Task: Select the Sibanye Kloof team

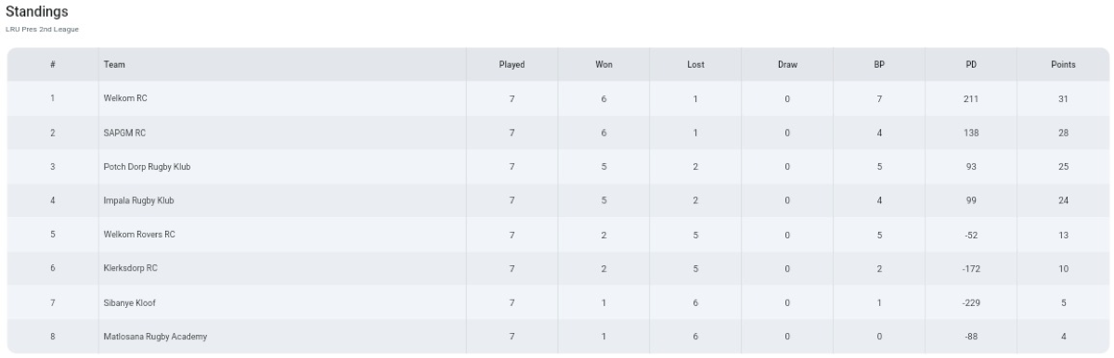Action: (x=128, y=302)
